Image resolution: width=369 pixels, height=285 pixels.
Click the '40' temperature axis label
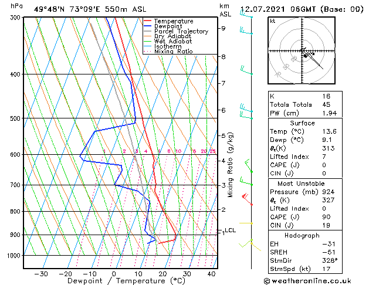point(211,274)
